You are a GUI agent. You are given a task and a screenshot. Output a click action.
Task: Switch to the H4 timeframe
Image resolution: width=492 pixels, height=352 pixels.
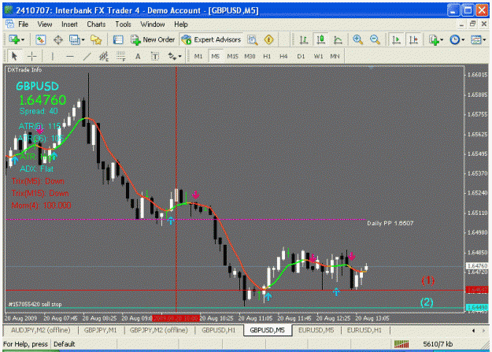point(283,56)
